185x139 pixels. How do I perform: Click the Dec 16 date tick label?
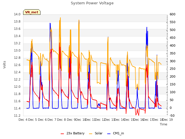pos(138,120)
